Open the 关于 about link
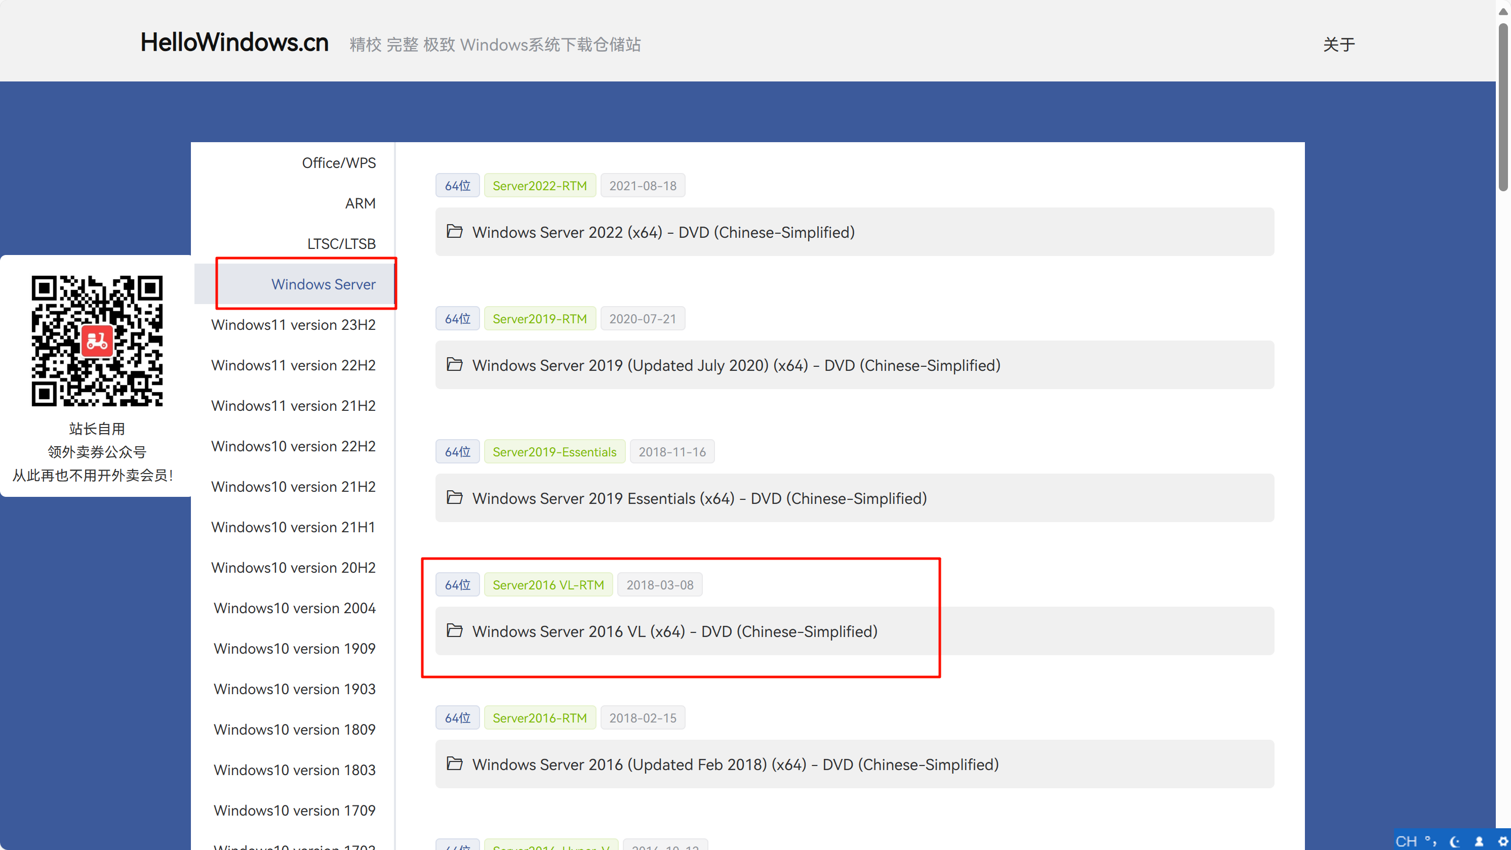1511x850 pixels. tap(1338, 44)
